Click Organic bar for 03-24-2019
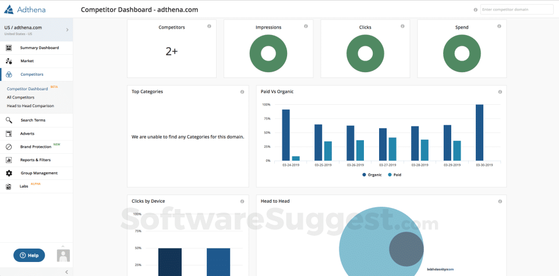 (286, 135)
